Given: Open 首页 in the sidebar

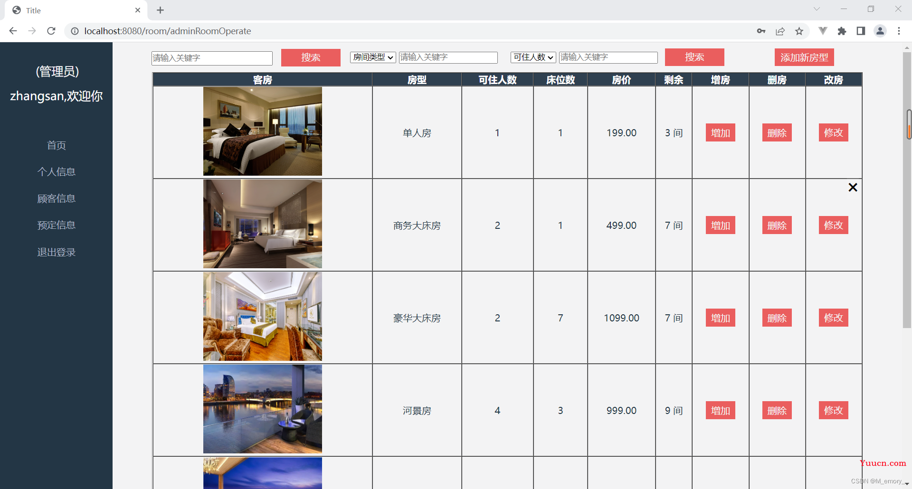Looking at the screenshot, I should point(57,145).
